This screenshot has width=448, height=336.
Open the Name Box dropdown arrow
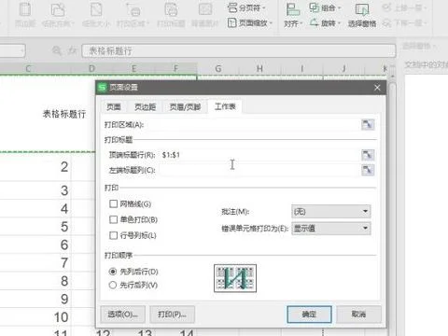coord(21,50)
